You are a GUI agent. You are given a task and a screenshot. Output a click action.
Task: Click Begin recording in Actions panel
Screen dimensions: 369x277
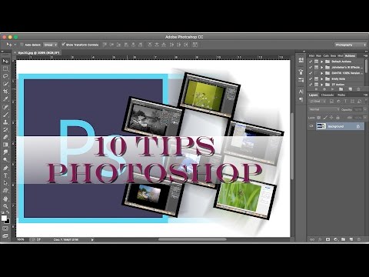(x=324, y=89)
